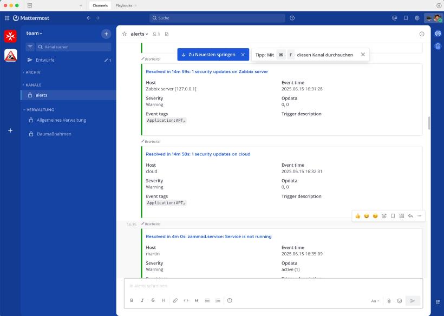Dismiss the Zu Neuesten springen banner
444x316 pixels.
click(243, 55)
